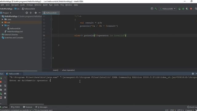Open the TODO tool window

15,107
